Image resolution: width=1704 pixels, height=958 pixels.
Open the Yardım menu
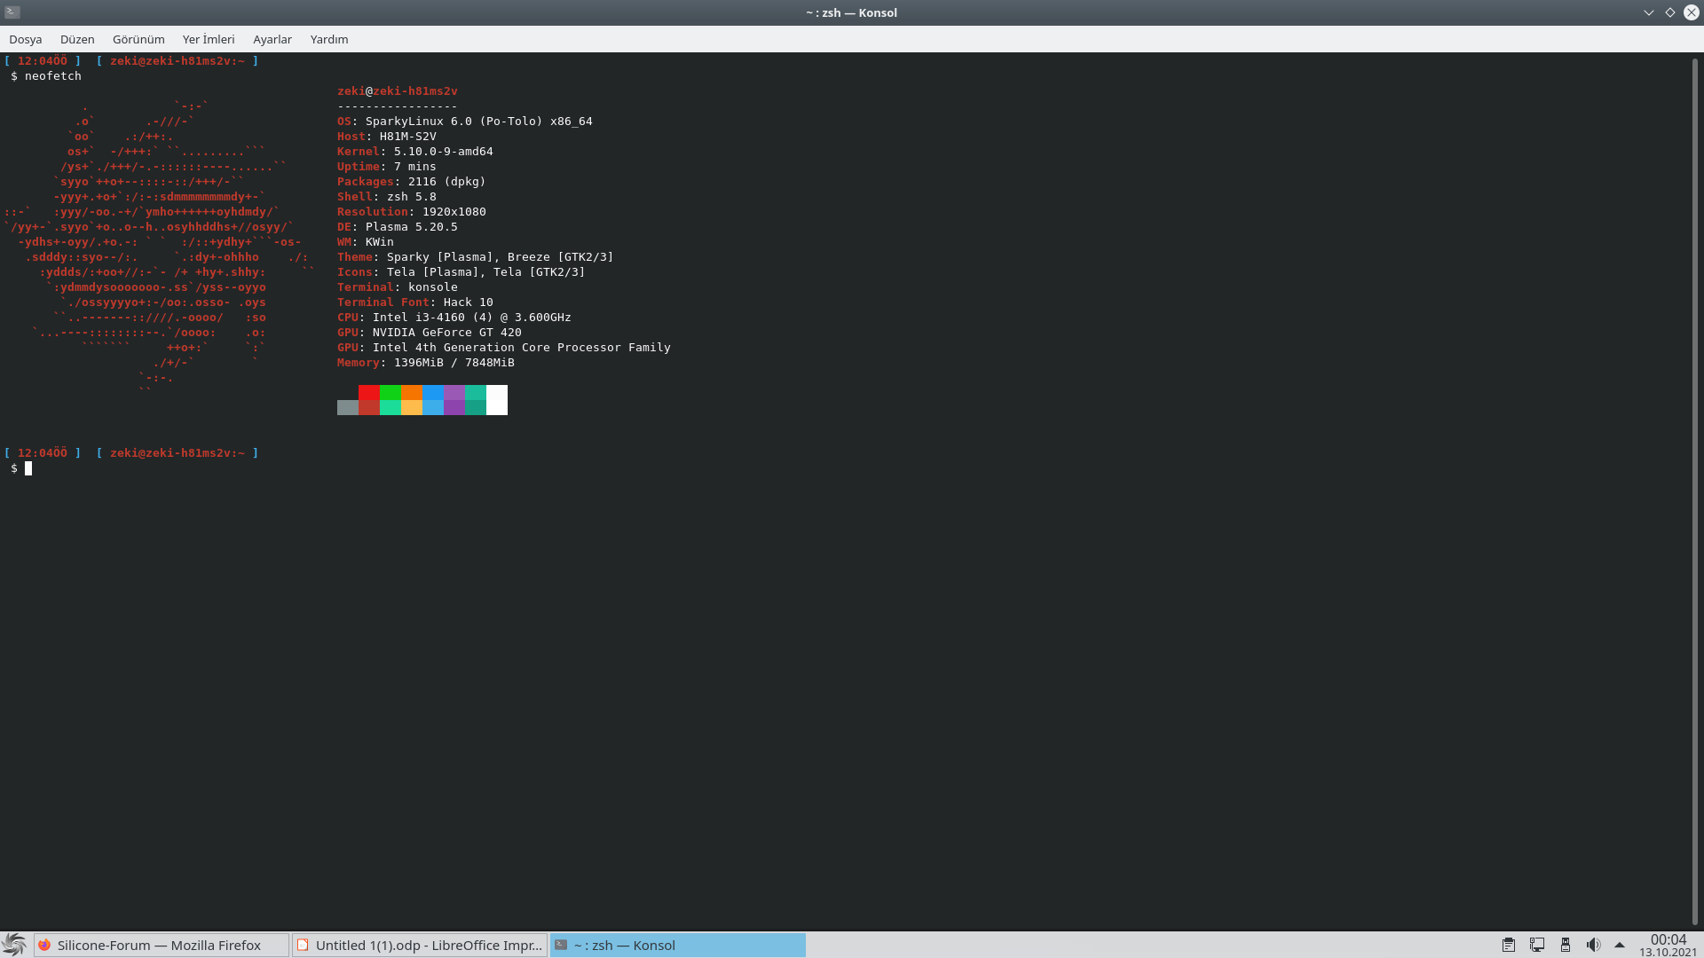pos(329,39)
